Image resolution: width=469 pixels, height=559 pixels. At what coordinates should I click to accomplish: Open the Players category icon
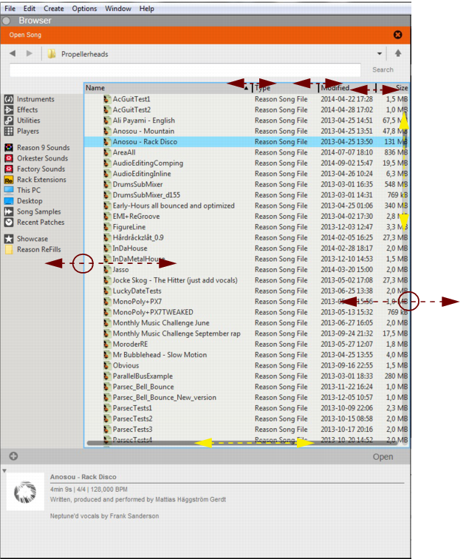[9, 131]
